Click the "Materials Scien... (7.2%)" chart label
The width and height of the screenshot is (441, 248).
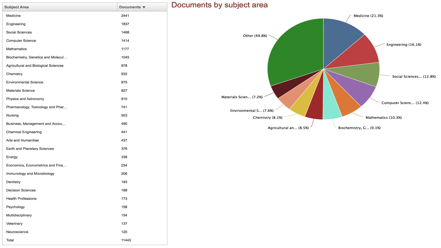[242, 97]
